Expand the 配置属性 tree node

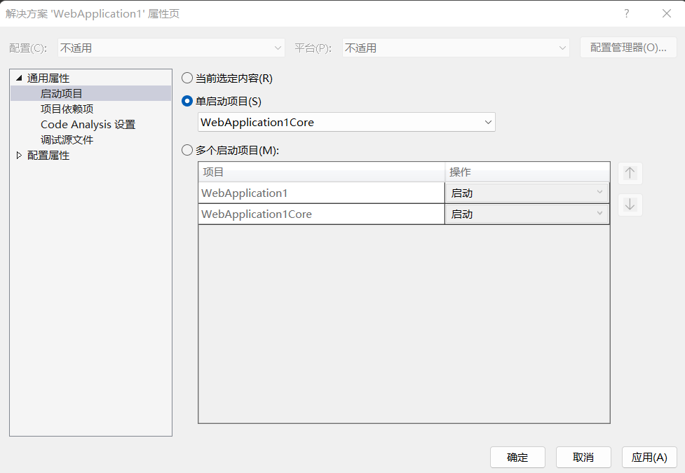coord(19,156)
